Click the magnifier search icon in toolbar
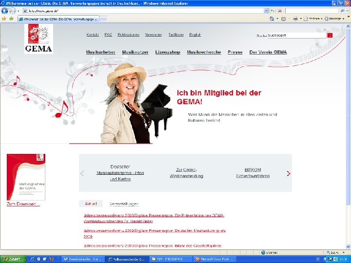Image resolution: width=351 pixels, height=263 pixels. 342,11
